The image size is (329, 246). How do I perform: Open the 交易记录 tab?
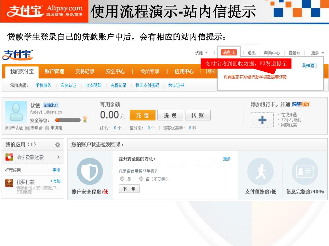(x=85, y=71)
